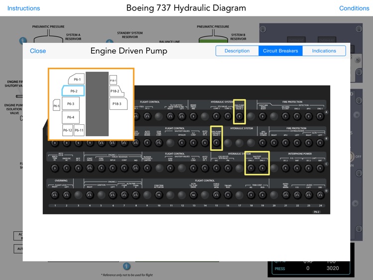Select panel P18-1 on the panel map

click(113, 80)
